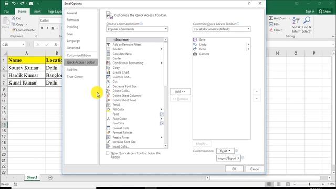Click the Save icon in the Excel title bar
Viewport: 336px width, 189px height.
pos(6,3)
